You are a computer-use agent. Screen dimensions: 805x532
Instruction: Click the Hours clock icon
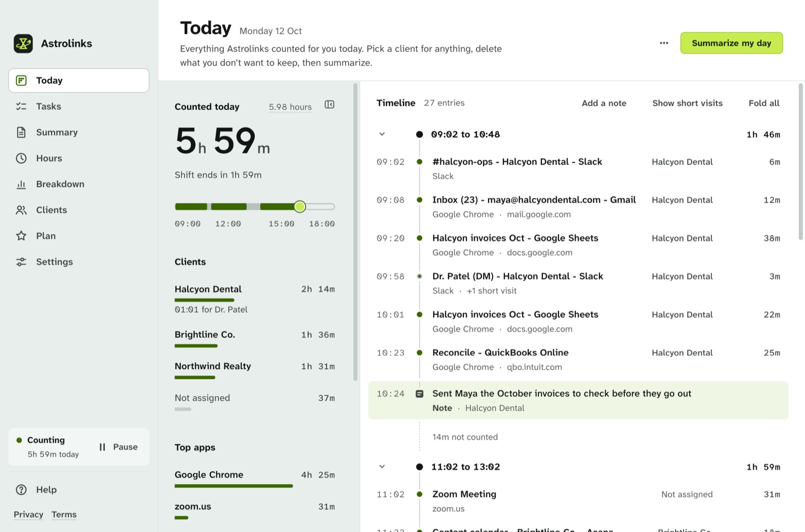tap(21, 158)
